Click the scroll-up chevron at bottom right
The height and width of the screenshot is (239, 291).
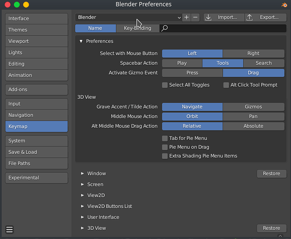click(x=280, y=236)
